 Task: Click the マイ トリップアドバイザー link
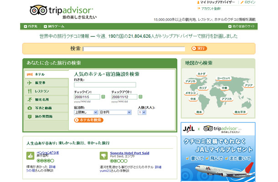217,2
